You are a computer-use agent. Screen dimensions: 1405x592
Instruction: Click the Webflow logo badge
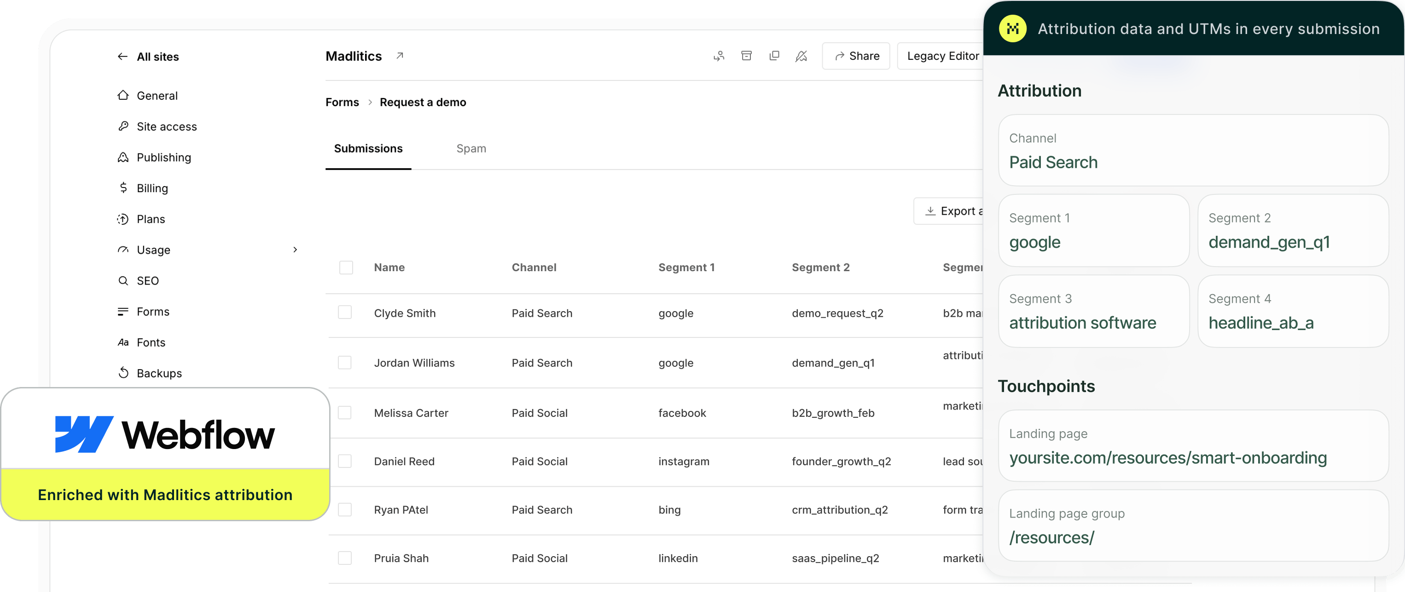(165, 434)
